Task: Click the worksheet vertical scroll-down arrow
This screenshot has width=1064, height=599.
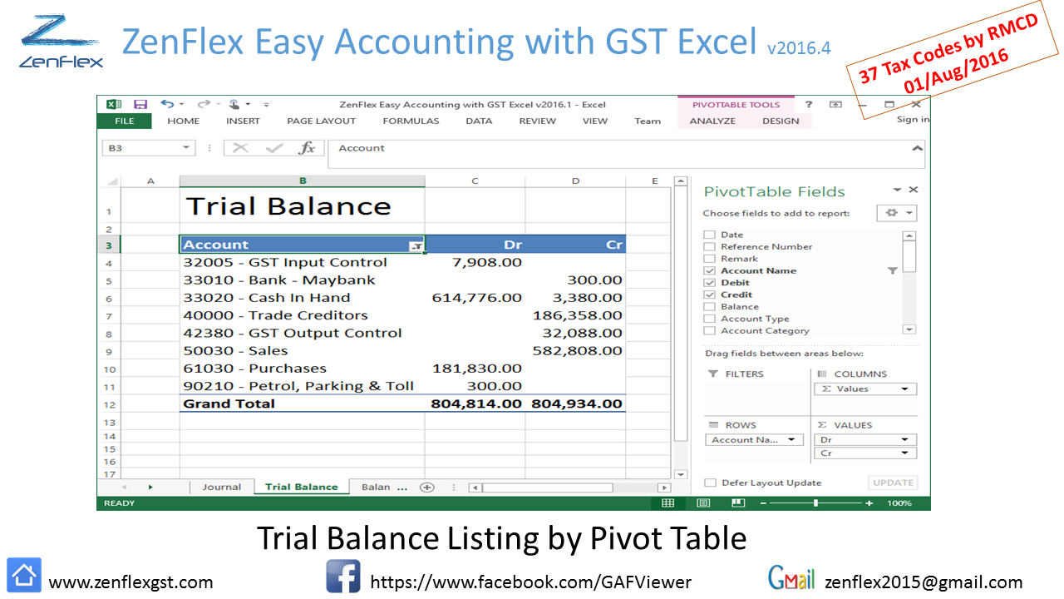Action: click(681, 474)
